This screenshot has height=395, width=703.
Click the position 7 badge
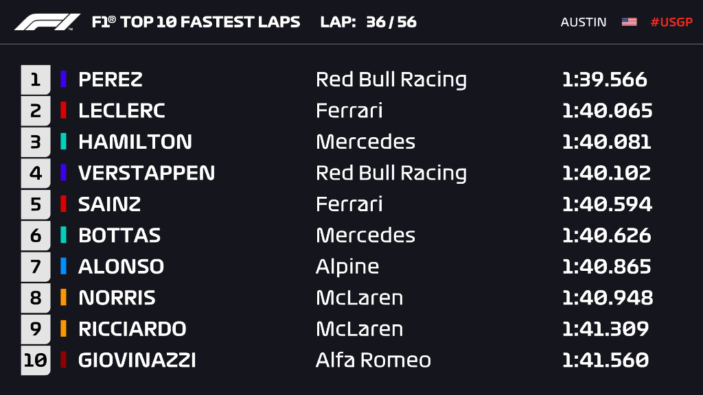tap(36, 267)
